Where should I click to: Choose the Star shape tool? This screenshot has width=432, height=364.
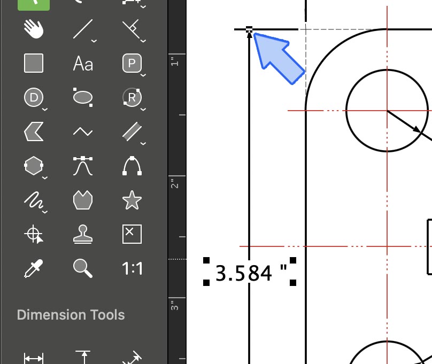coord(132,200)
